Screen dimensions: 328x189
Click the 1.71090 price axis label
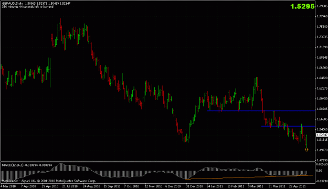(322, 47)
